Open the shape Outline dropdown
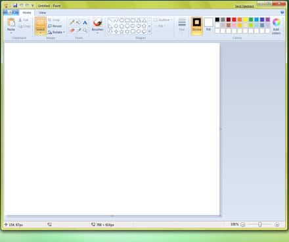Screen dimensions: 289x242 point(163,20)
